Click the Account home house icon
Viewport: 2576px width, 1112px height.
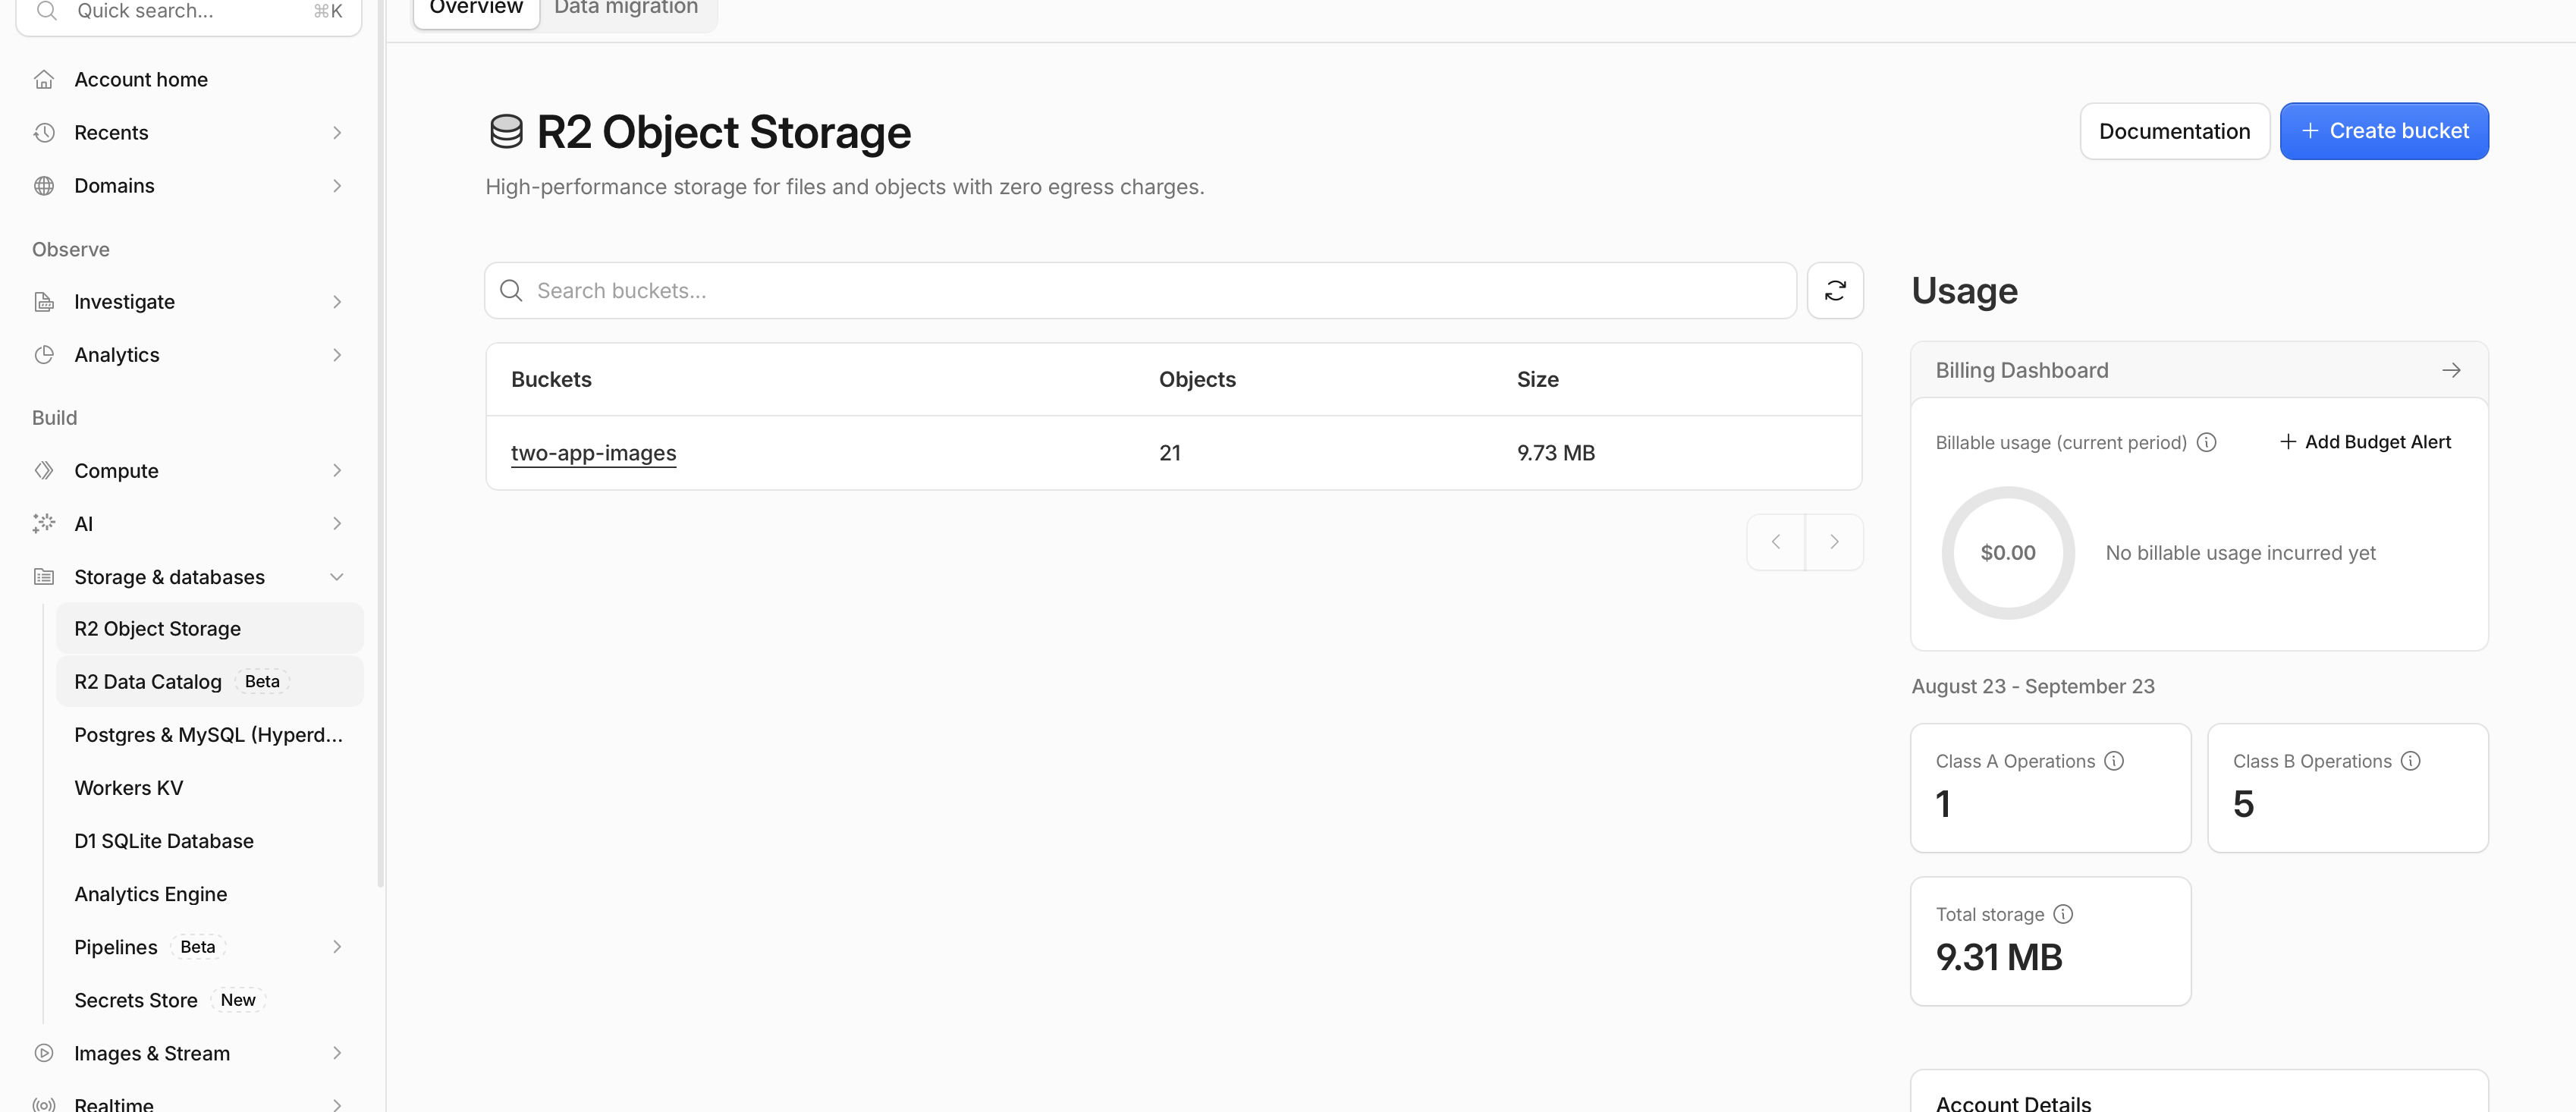point(44,80)
